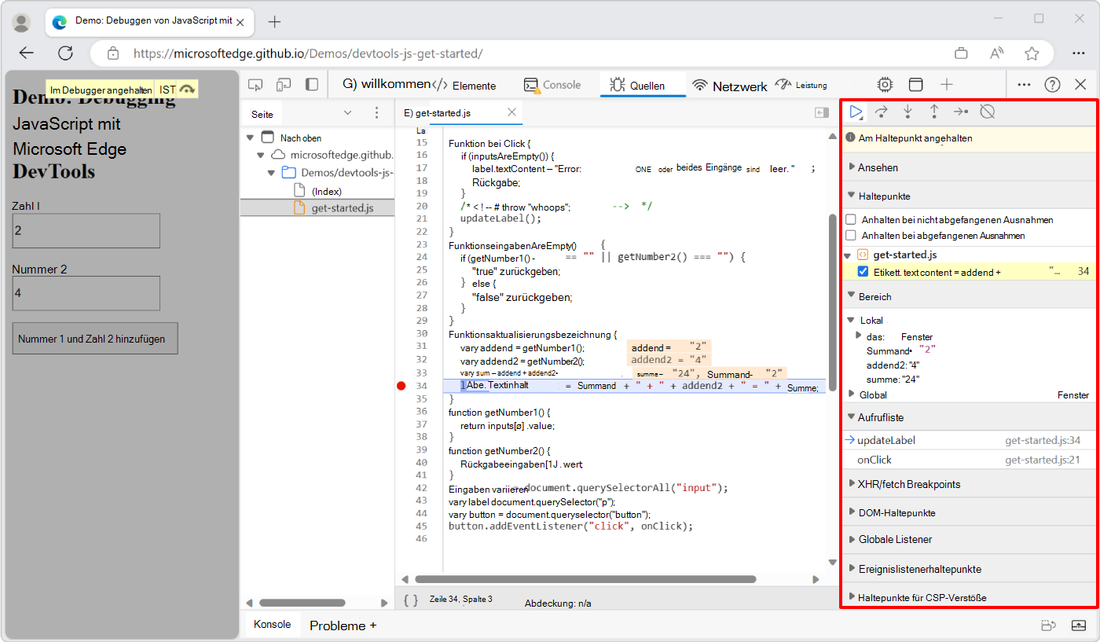This screenshot has height=642, width=1100.
Task: Resume script execution in the debugger
Action: (x=856, y=112)
